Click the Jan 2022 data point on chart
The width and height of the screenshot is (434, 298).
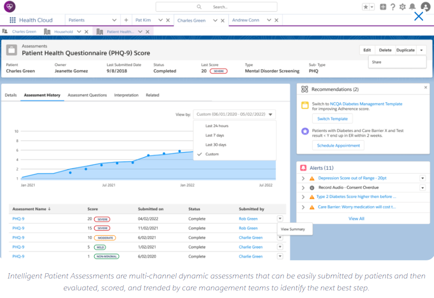point(180,151)
